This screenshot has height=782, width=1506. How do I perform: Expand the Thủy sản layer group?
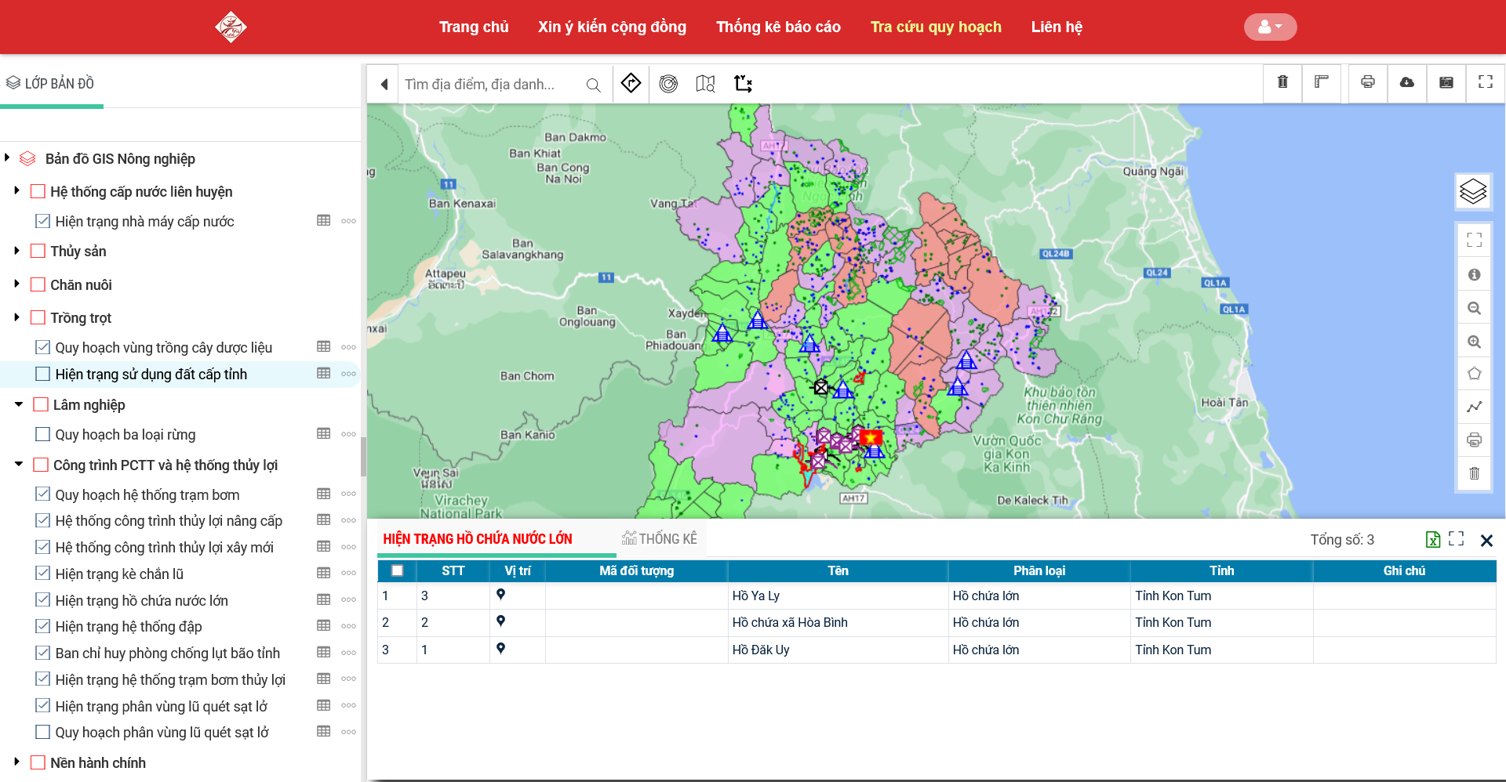[16, 251]
